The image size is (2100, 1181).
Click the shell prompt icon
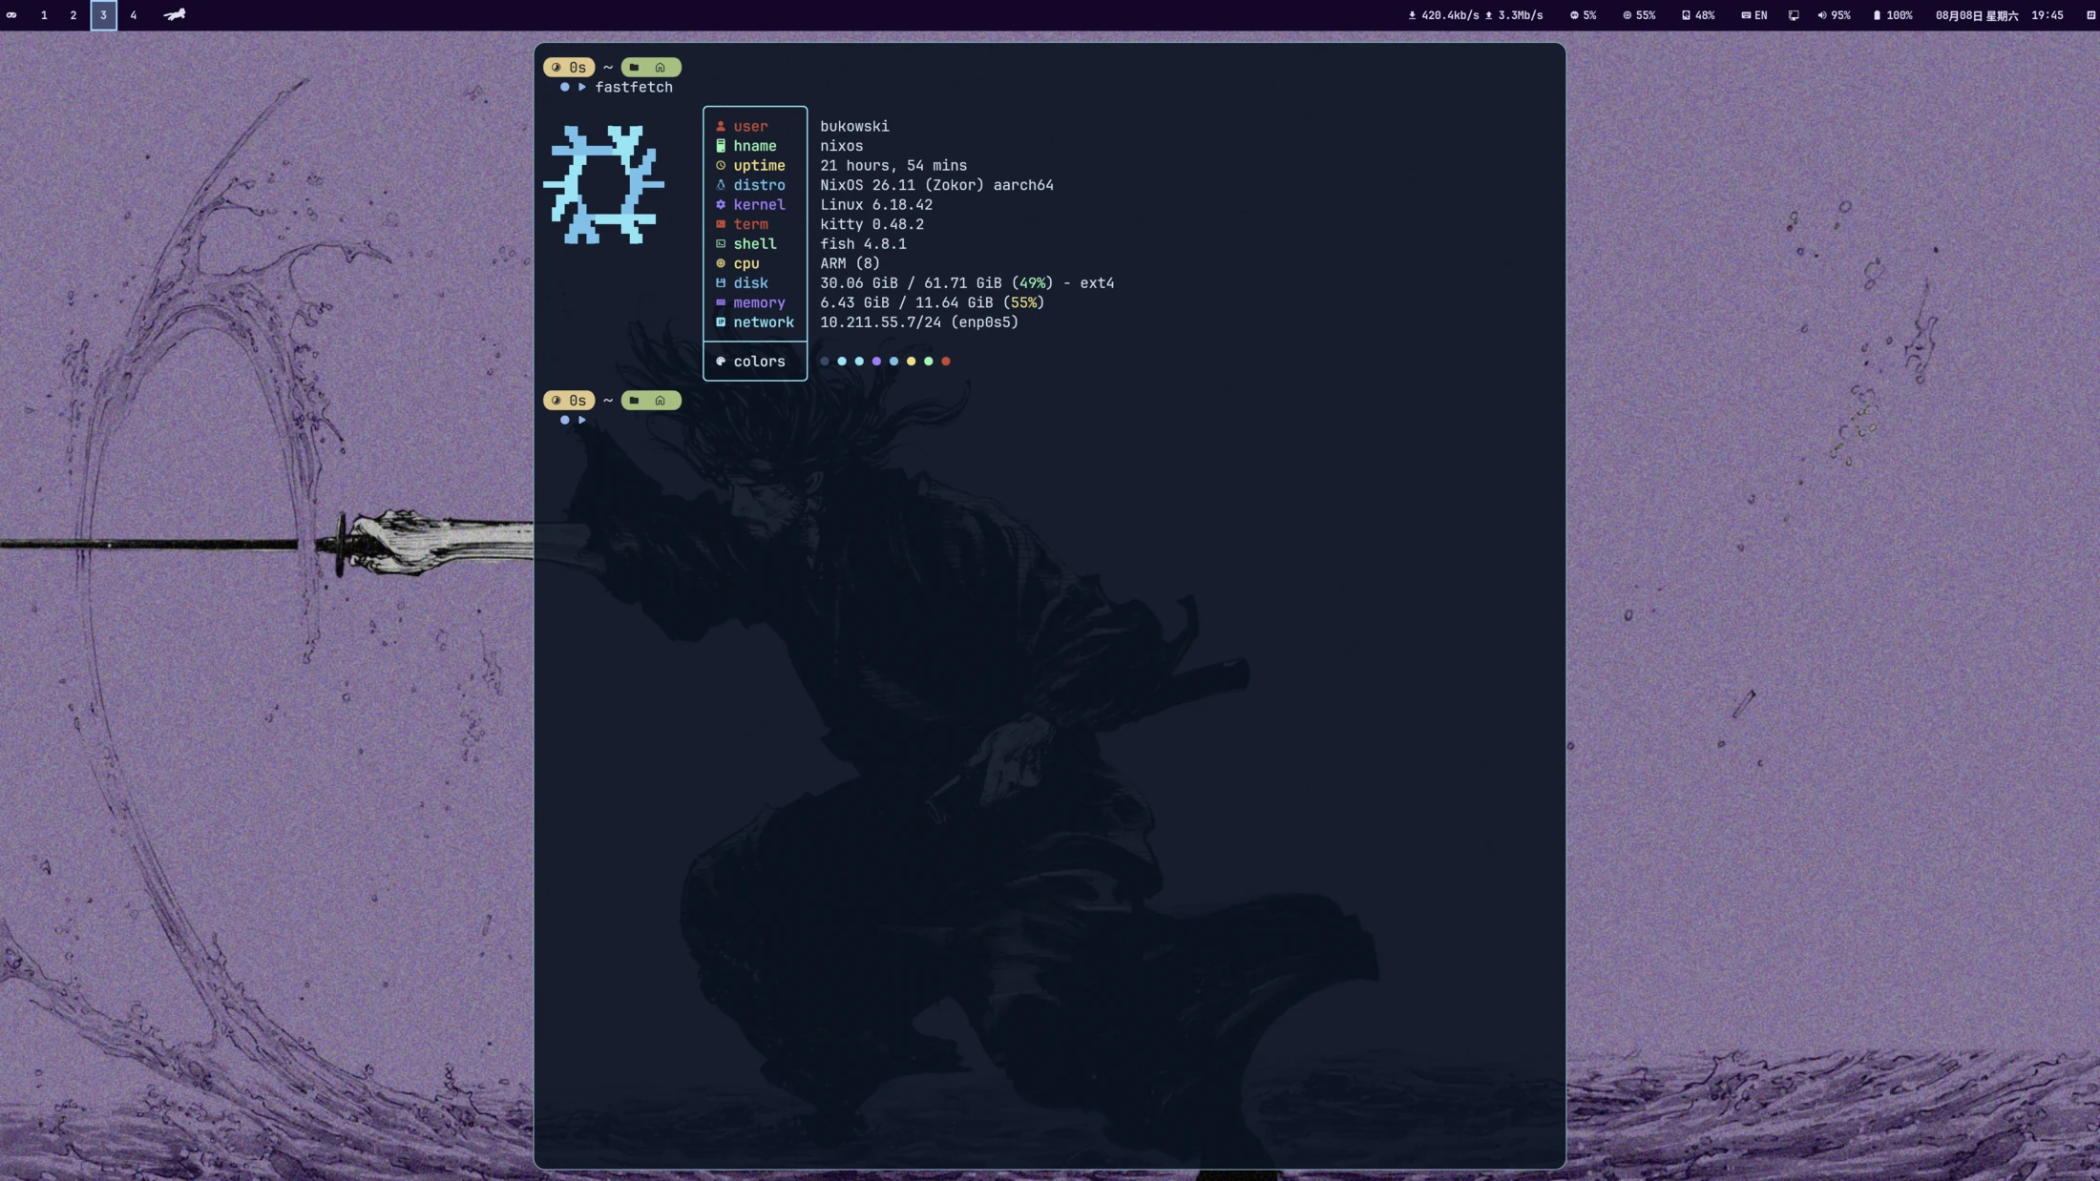[721, 243]
